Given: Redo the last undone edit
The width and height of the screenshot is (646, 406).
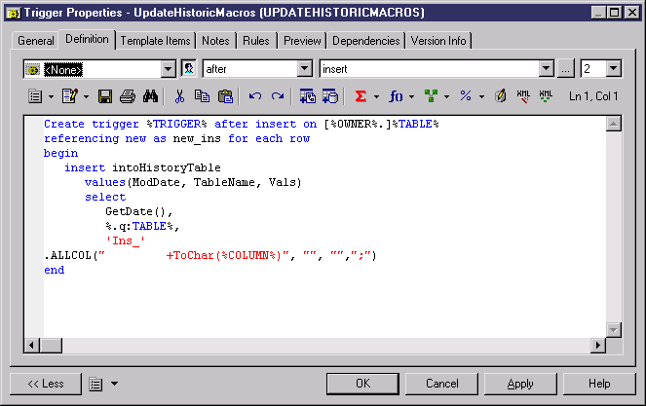Looking at the screenshot, I should pos(278,96).
